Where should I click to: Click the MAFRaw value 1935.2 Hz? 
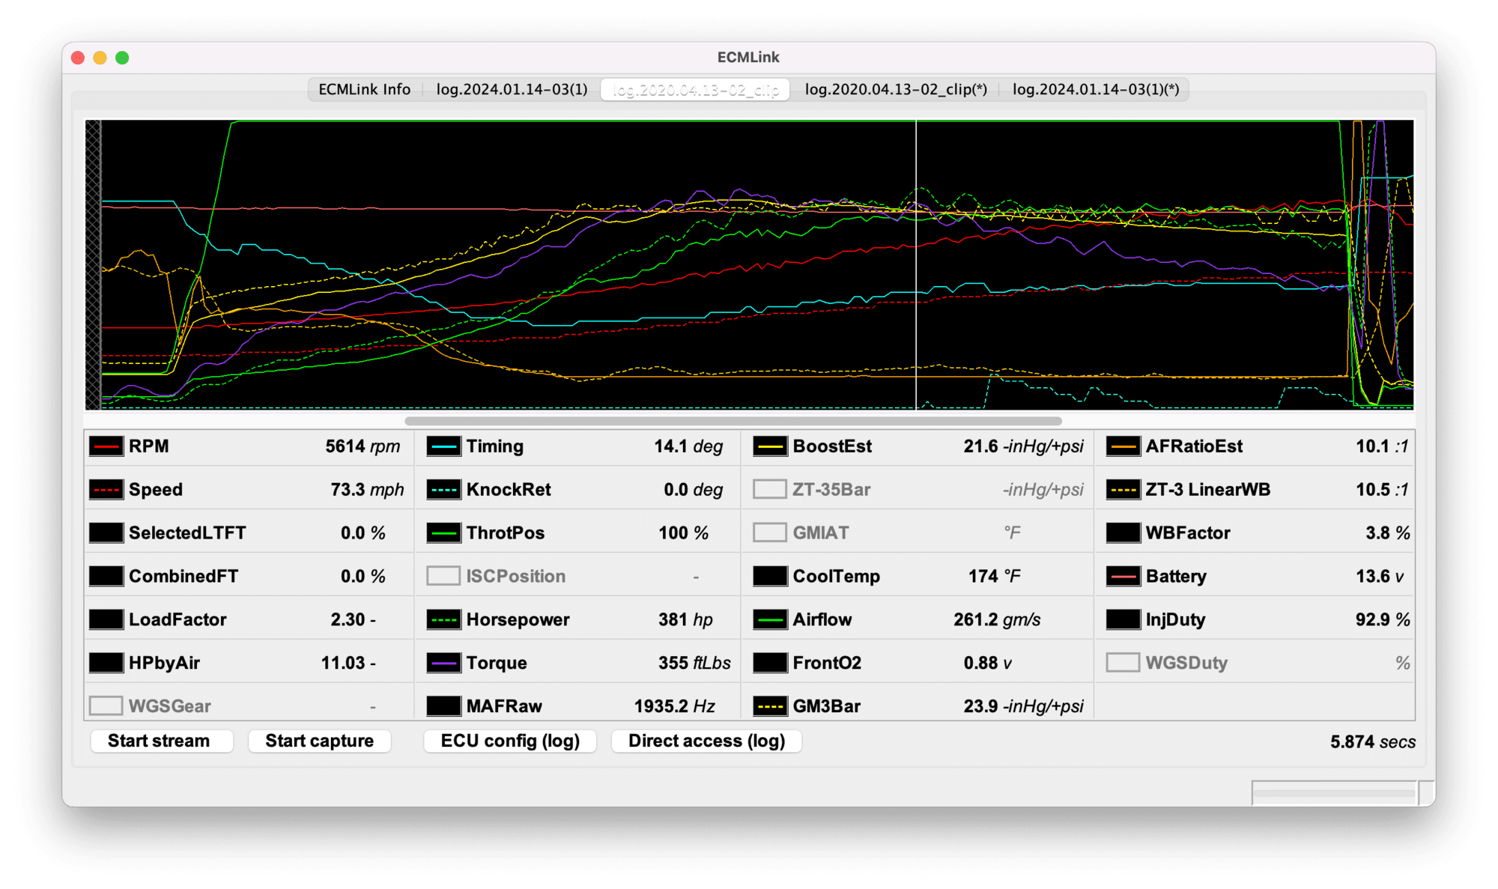[674, 706]
